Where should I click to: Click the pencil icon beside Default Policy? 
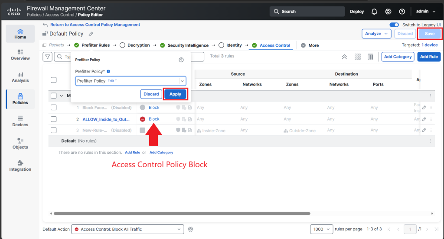coord(91,34)
